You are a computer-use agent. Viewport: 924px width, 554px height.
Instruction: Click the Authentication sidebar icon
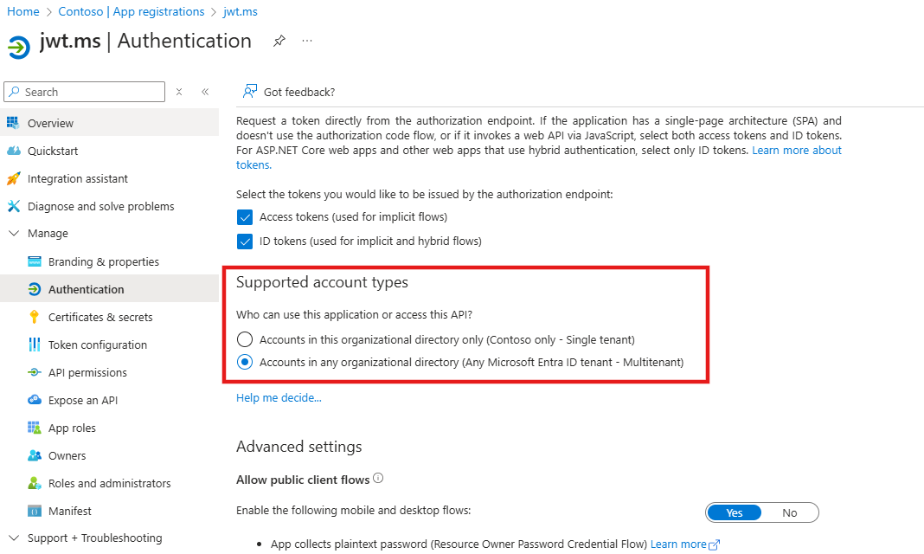pos(35,289)
